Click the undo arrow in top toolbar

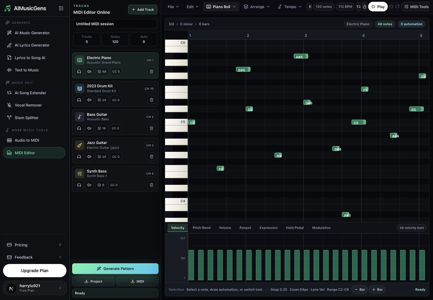coord(391,7)
